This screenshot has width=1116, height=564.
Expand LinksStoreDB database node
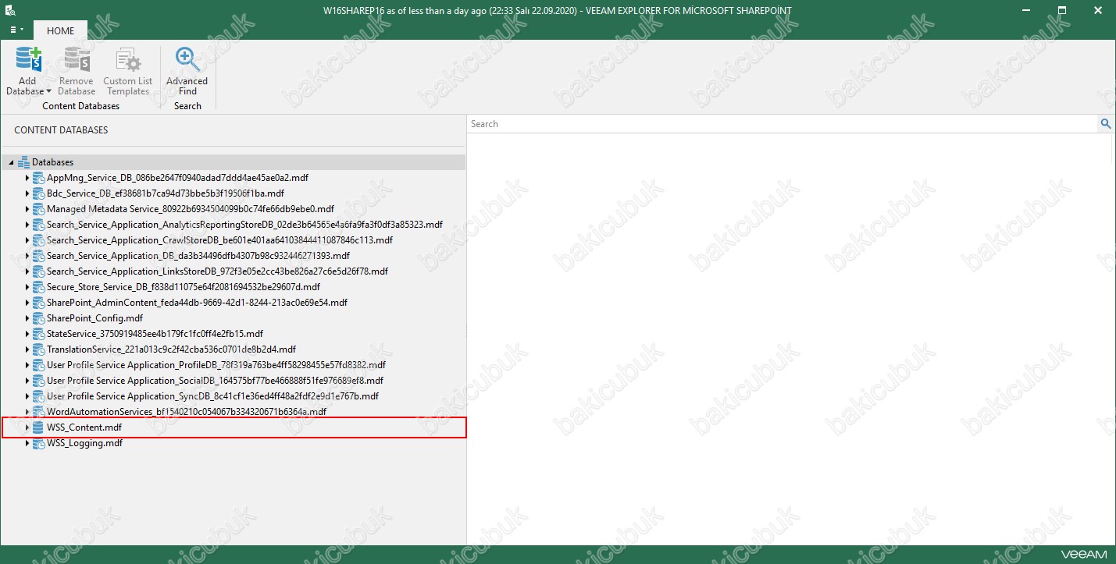point(27,271)
